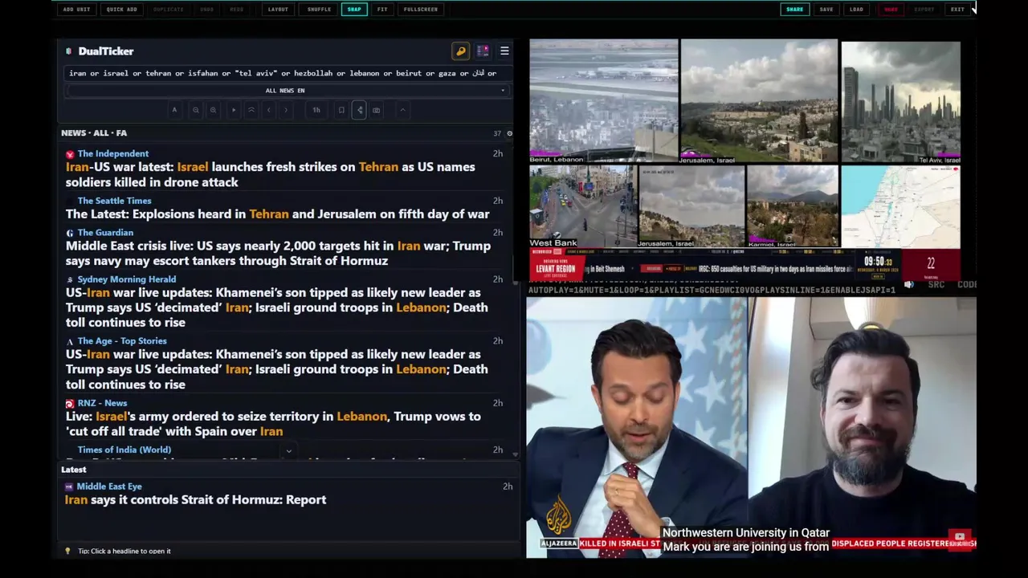Toggle FULLSCREEN in the top toolbar
The image size is (1028, 578).
point(421,10)
